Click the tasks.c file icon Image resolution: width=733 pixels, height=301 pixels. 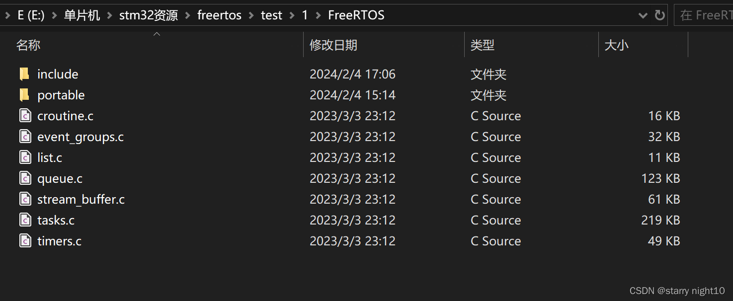point(25,220)
